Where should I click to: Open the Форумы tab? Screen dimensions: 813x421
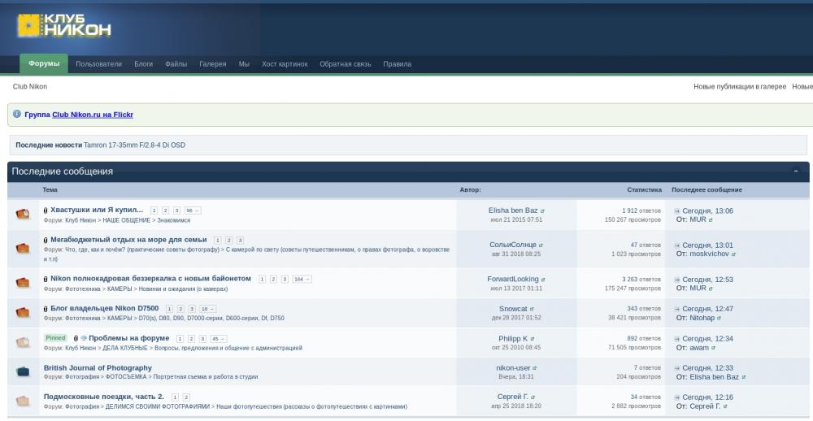pos(44,63)
